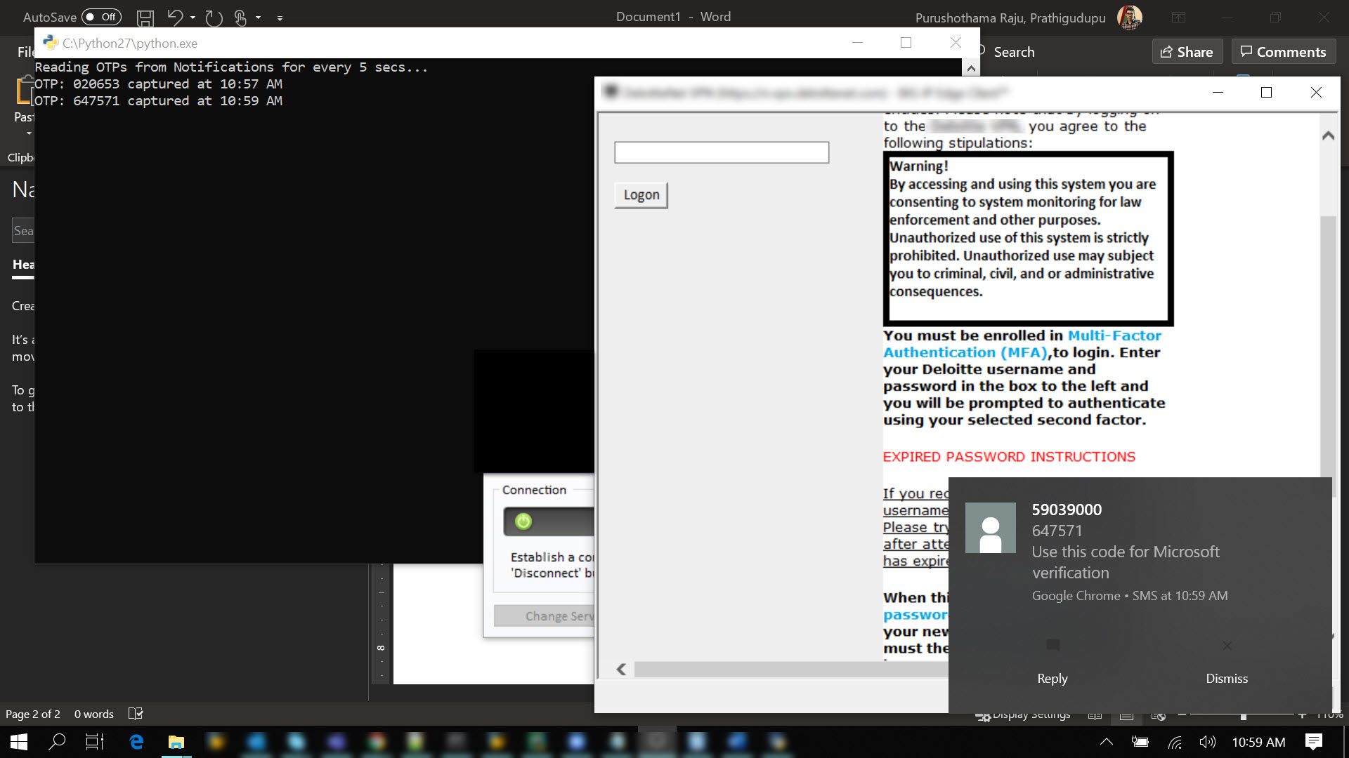The image size is (1349, 758).
Task: Show hidden system tray icons chevron
Action: pos(1106,742)
